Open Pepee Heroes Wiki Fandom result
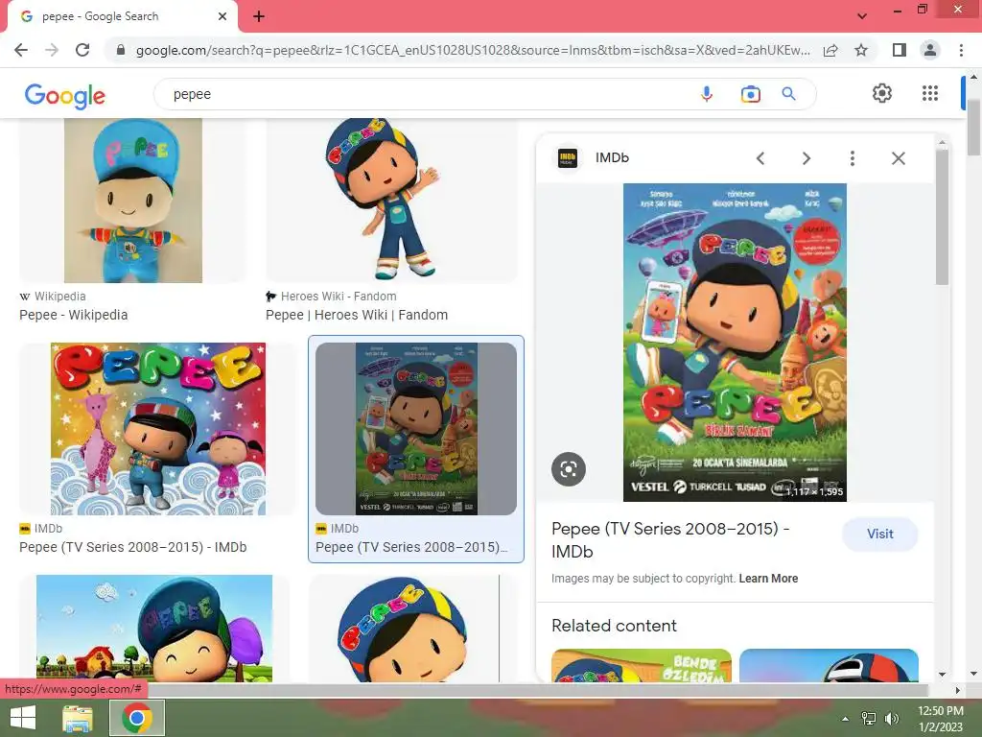The height and width of the screenshot is (737, 982). (x=357, y=315)
